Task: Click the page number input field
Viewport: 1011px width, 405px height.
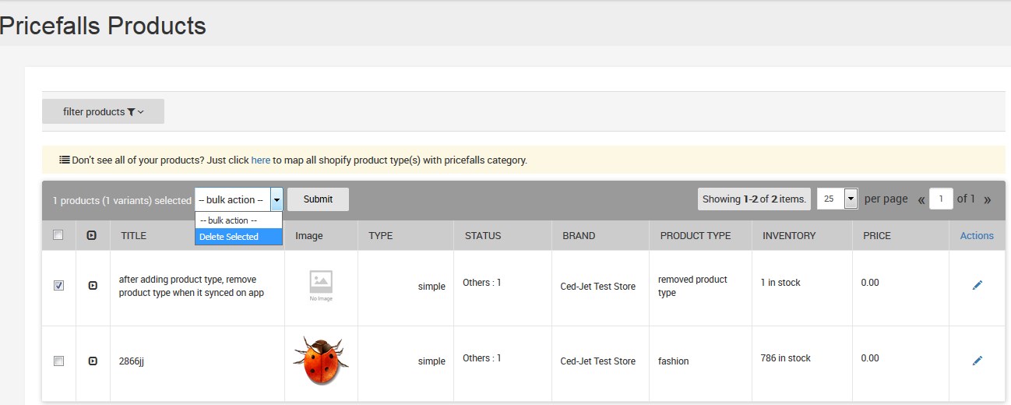Action: (941, 199)
